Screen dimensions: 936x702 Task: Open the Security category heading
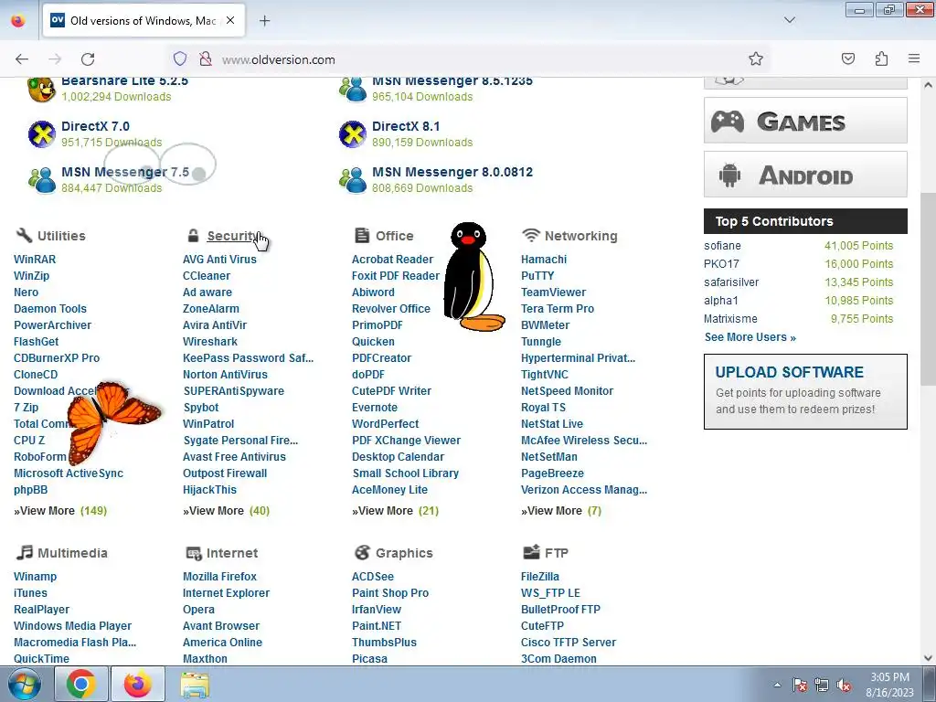point(231,236)
